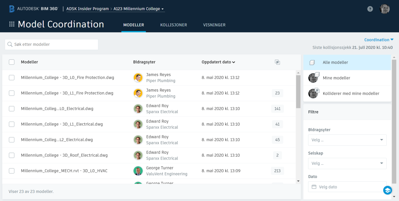Image resolution: width=399 pixels, height=201 pixels.
Task: Click the calendar icon in Dato field
Action: point(314,187)
